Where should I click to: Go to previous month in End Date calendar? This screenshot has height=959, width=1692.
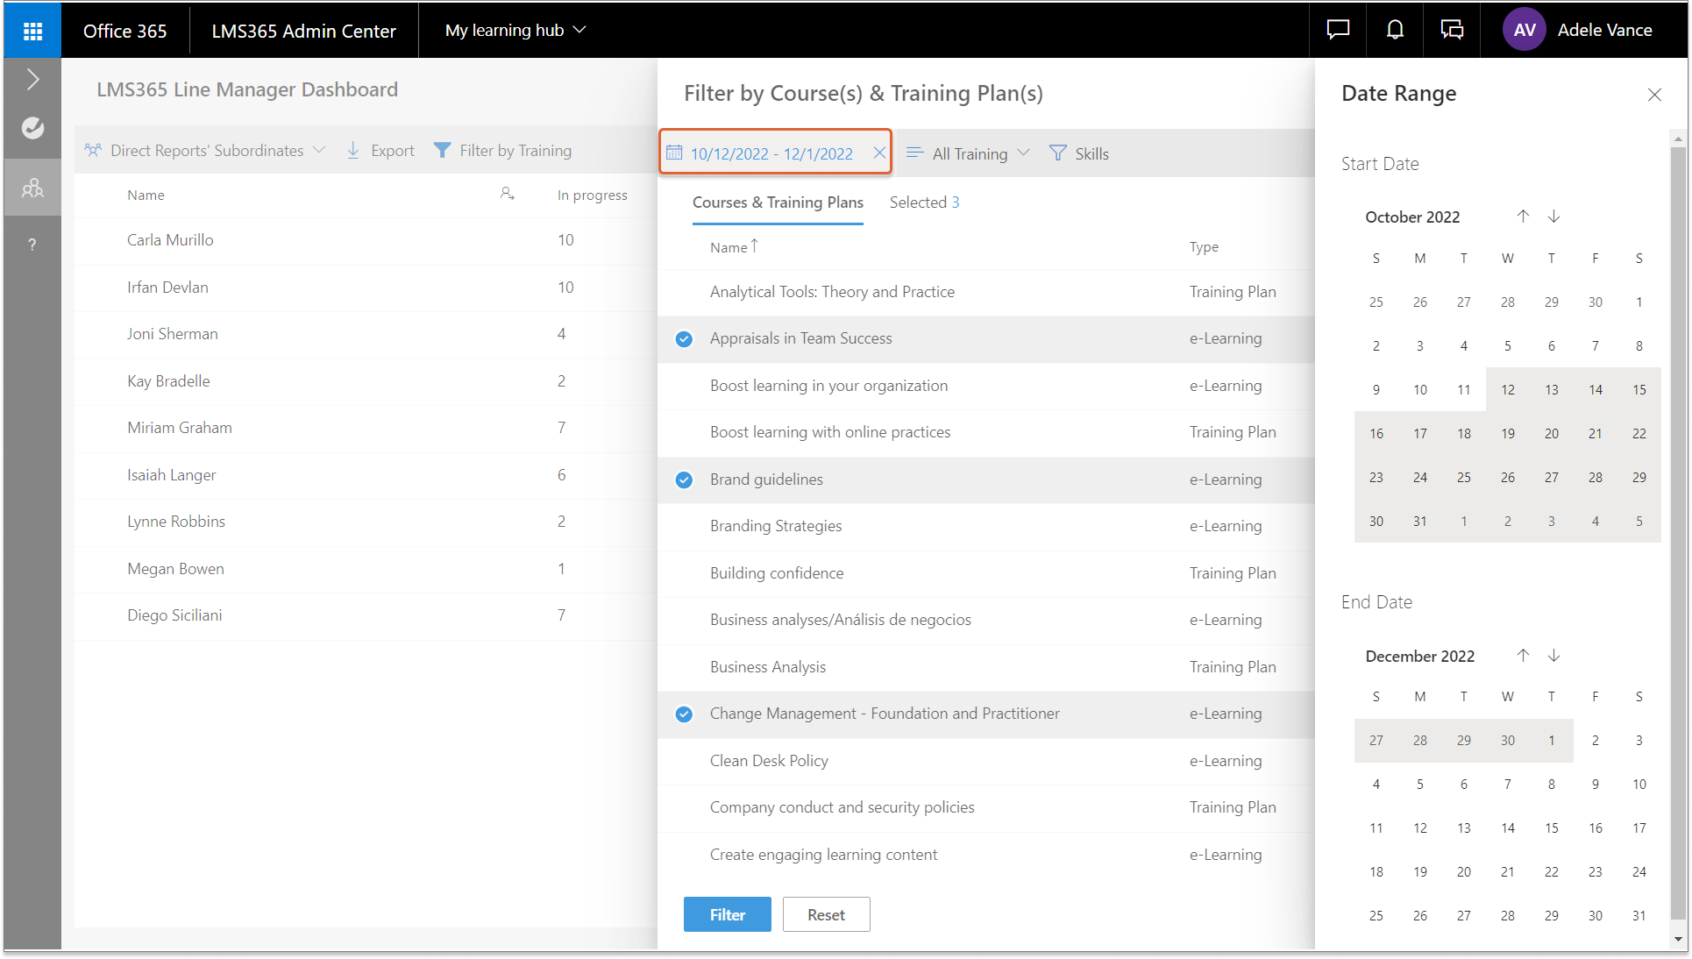(x=1523, y=656)
